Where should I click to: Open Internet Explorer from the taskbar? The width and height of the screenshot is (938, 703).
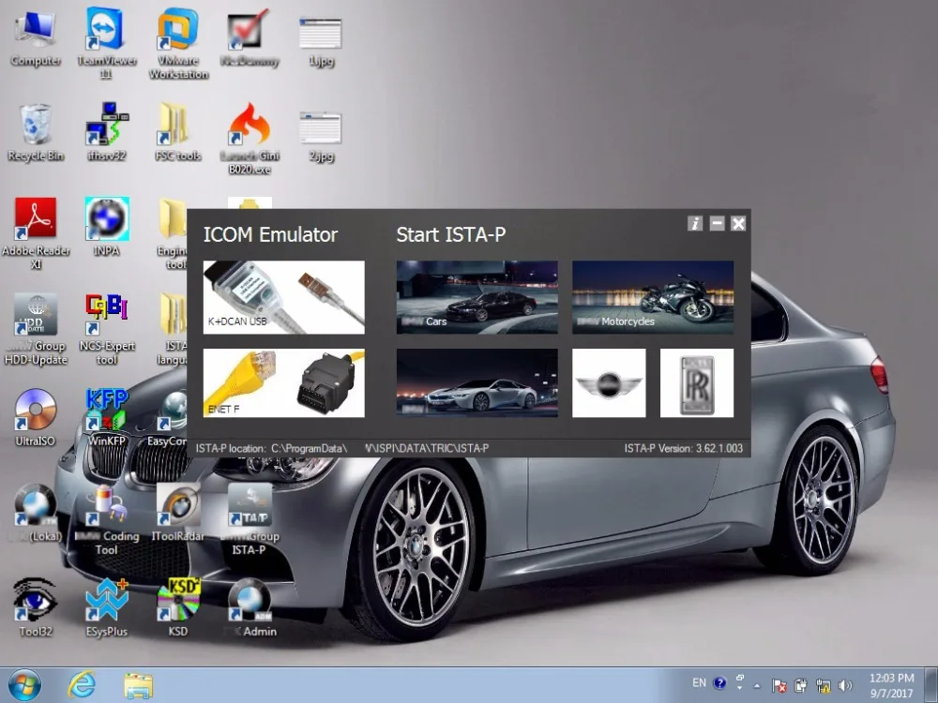point(82,684)
